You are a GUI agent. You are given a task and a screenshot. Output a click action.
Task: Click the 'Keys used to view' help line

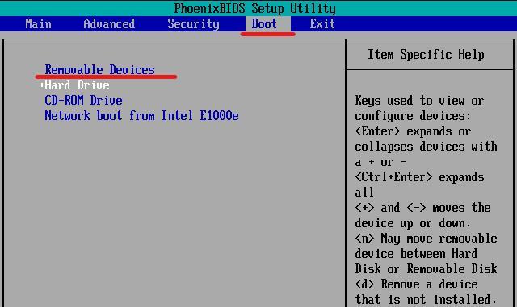tap(419, 101)
